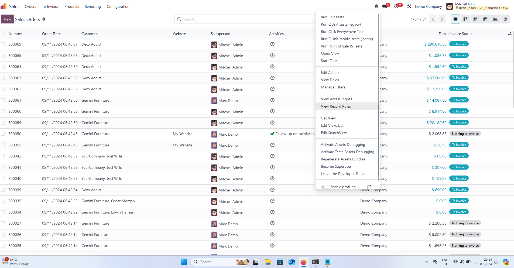The height and width of the screenshot is (268, 514).
Task: Open the Reporting dropdown menu
Action: (x=93, y=6)
